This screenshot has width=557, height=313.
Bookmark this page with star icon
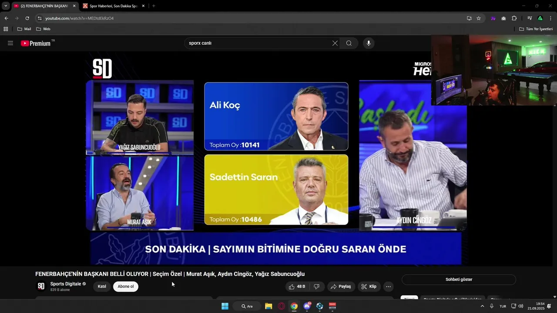click(479, 18)
